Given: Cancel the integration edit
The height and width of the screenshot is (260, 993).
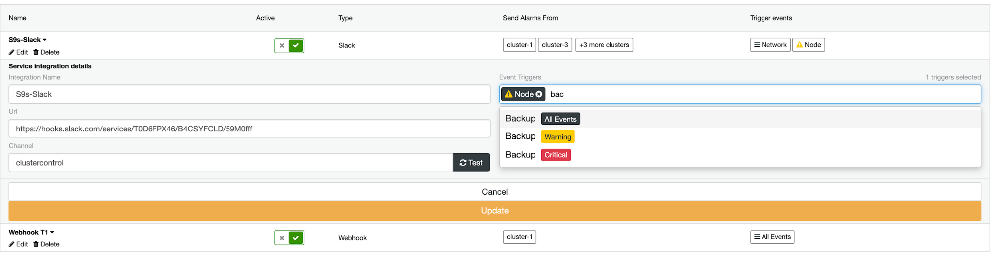Looking at the screenshot, I should tap(495, 192).
